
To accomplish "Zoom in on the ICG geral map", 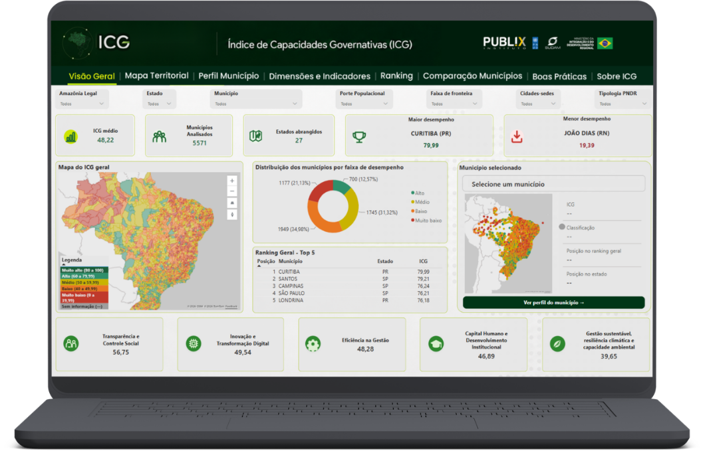I will (x=232, y=181).
